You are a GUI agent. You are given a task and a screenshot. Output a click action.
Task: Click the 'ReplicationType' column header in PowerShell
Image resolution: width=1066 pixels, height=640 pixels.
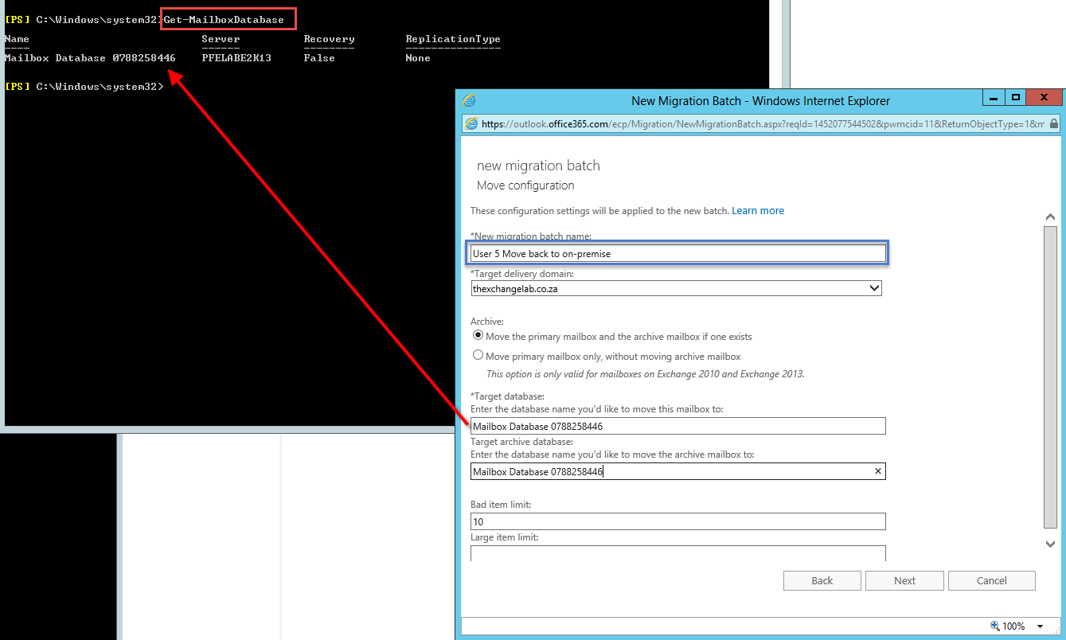pos(453,39)
